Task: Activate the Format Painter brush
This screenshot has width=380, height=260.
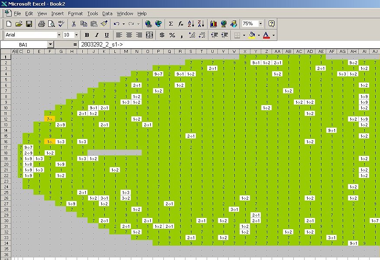Action: click(104, 24)
